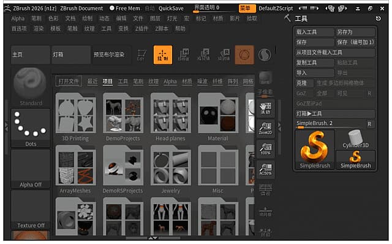This screenshot has width=392, height=244.
Task: Click 另存为 (Save As) button
Action: click(x=355, y=32)
